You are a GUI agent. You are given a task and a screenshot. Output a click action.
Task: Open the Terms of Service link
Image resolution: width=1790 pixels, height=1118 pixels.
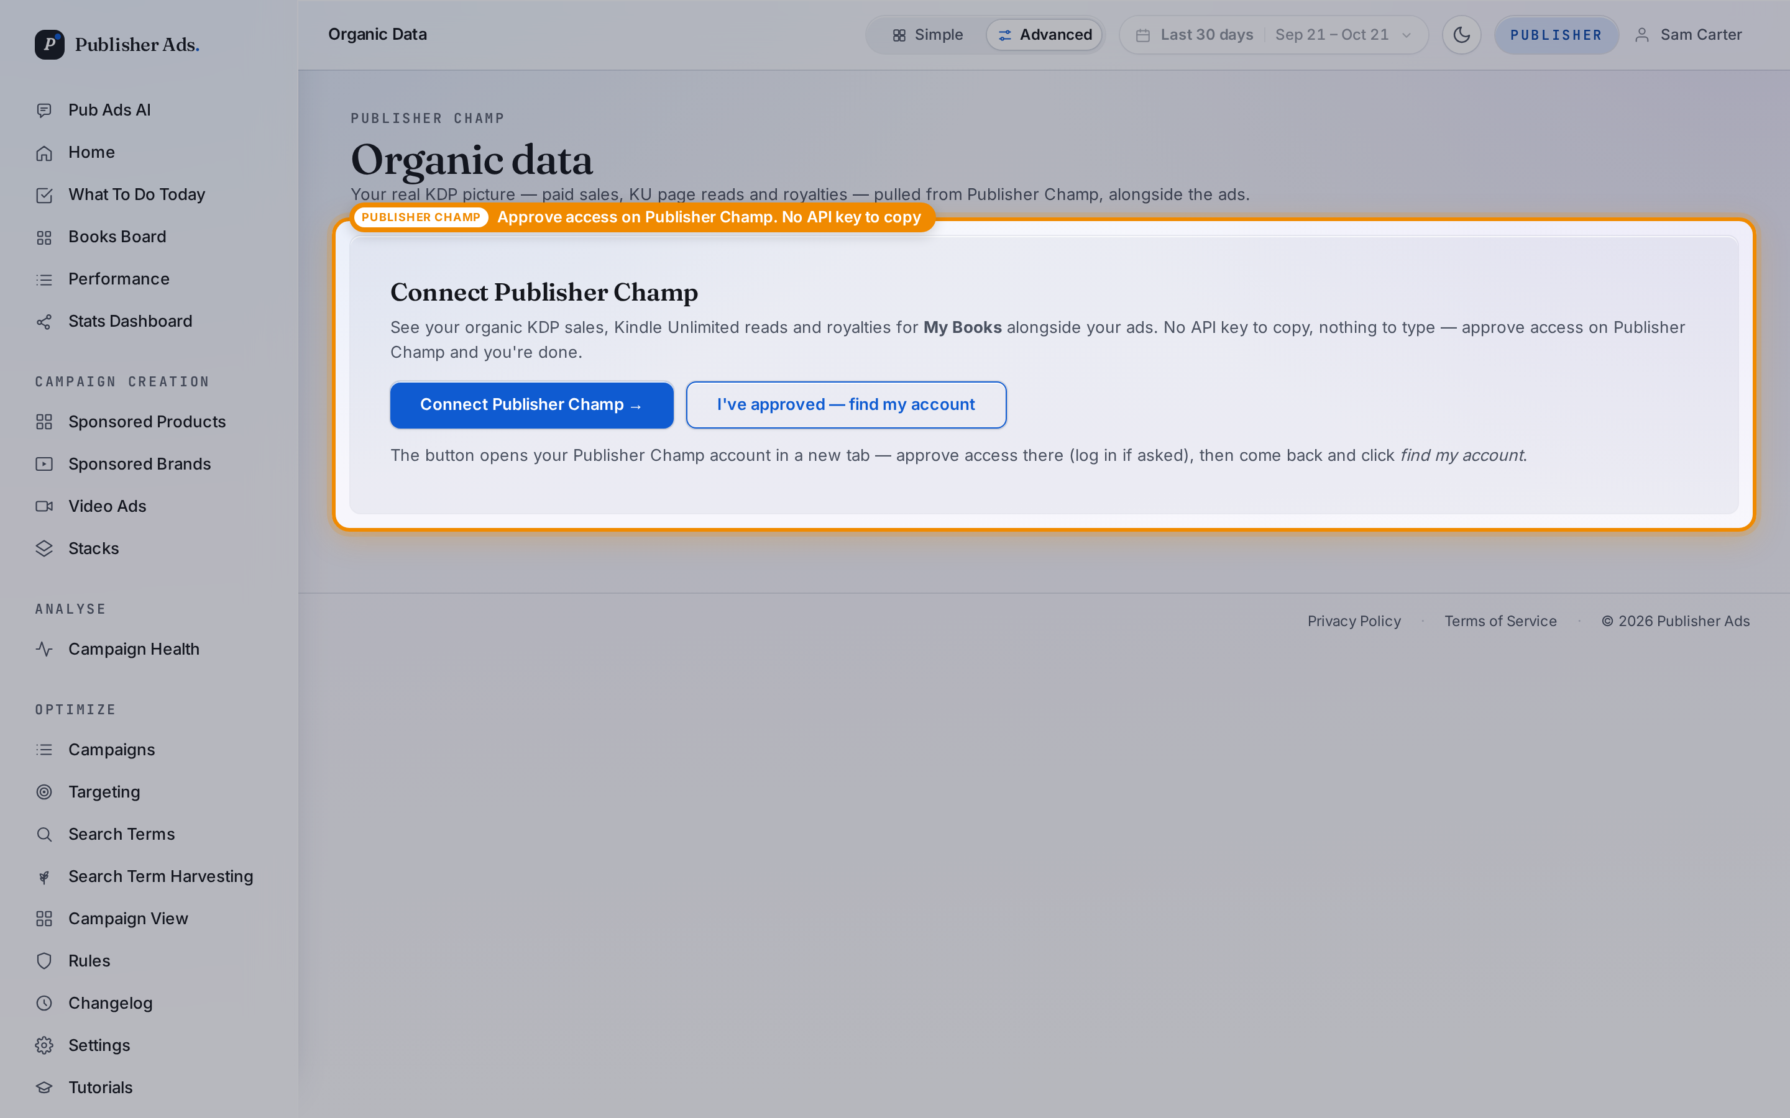point(1500,621)
